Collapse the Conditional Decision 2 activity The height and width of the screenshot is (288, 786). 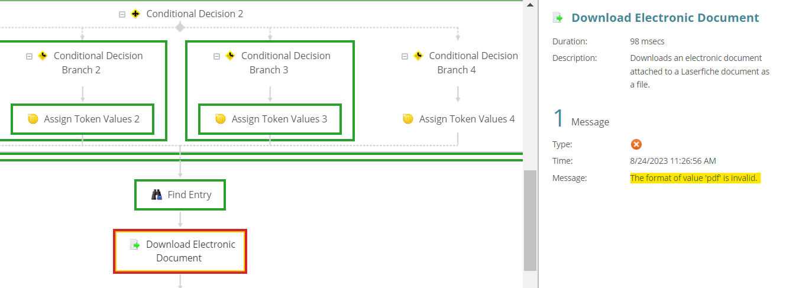click(122, 14)
